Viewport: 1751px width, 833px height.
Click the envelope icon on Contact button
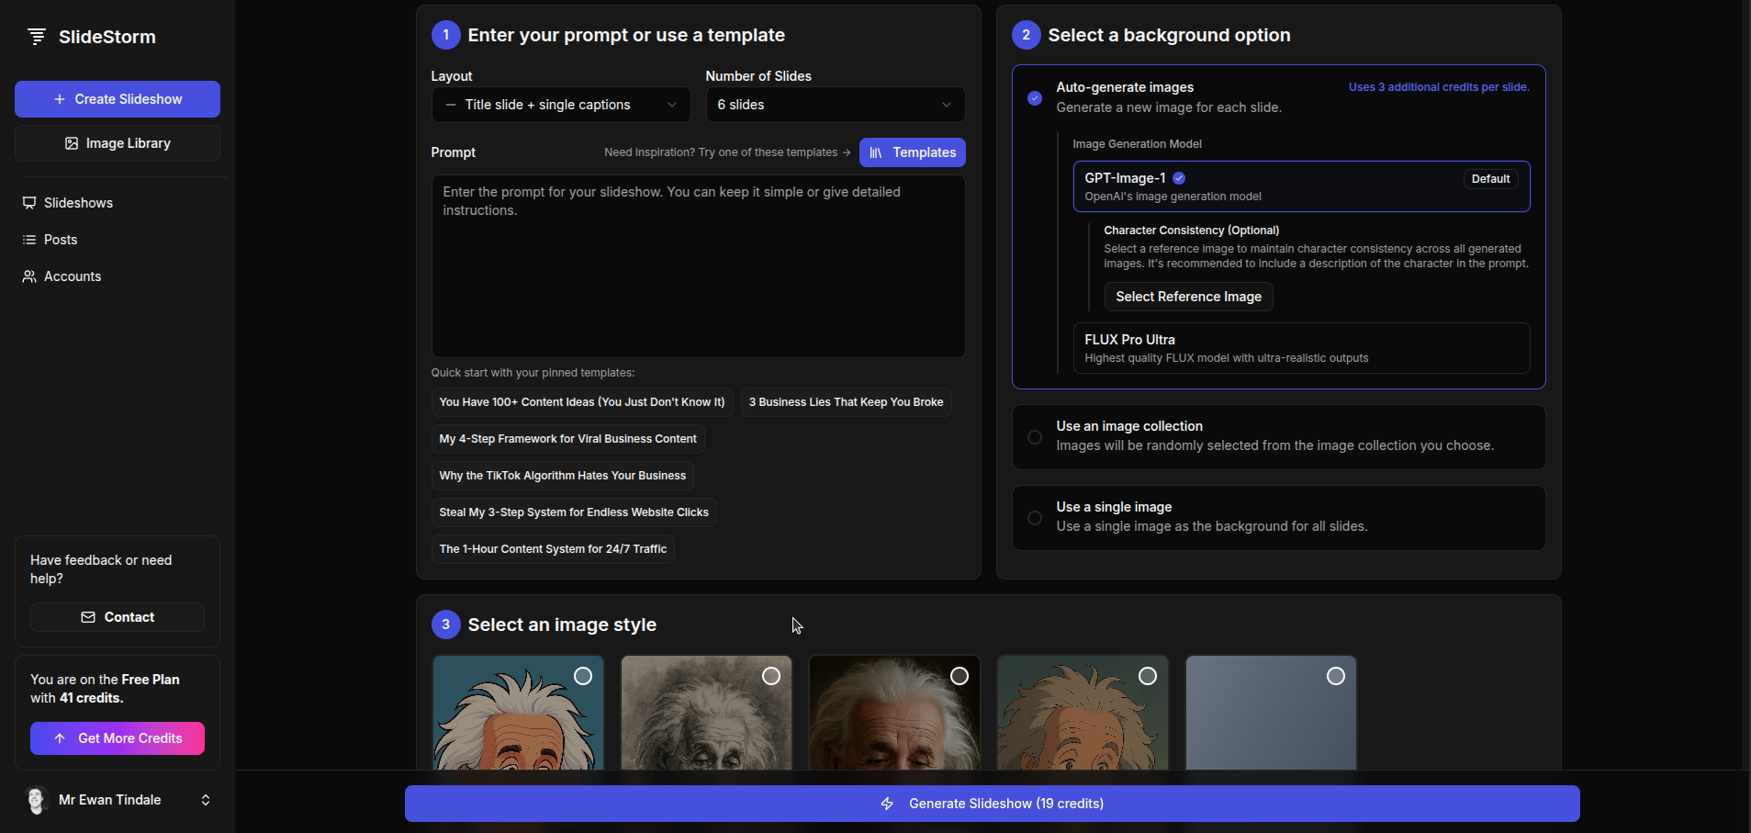click(88, 617)
